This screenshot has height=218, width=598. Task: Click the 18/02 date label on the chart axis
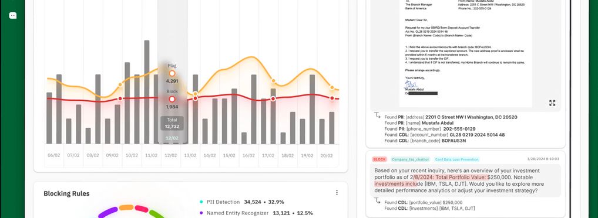click(x=287, y=156)
